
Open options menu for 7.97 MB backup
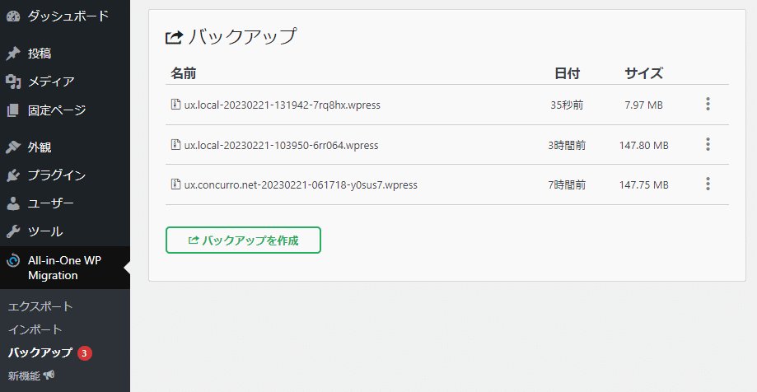(708, 105)
